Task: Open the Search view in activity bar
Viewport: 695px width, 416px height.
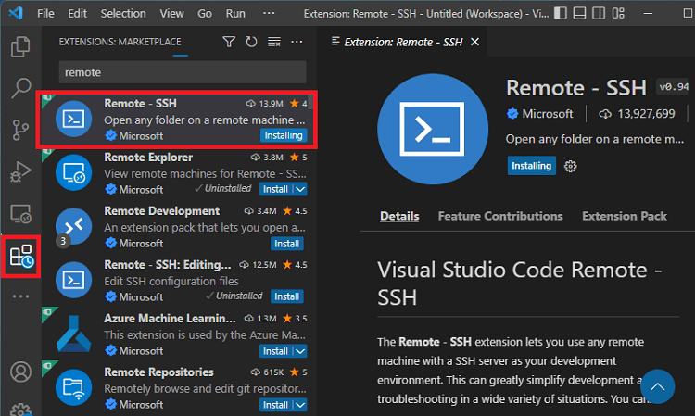Action: [20, 89]
